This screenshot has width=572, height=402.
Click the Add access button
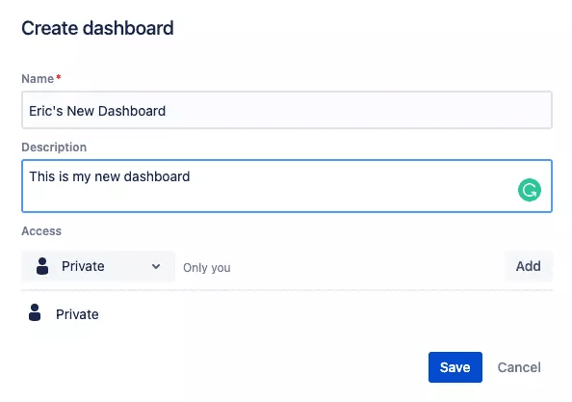(529, 266)
